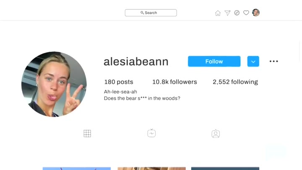Expand suggested accounts dropdown arrow
This screenshot has width=302, height=170.
[x=253, y=61]
